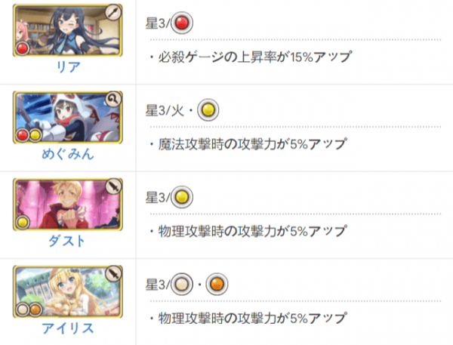Screen dimensions: 453x345
Task: Click the yellow orb icon in ダスト's 星3 row
Action: pos(182,197)
